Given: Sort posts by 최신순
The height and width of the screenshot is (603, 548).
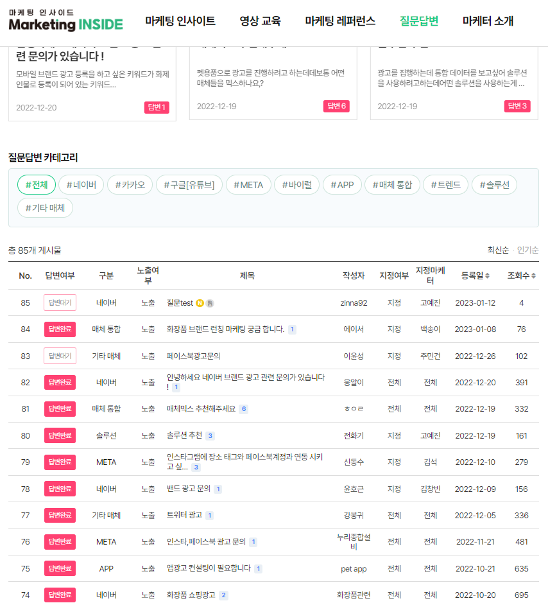Looking at the screenshot, I should coord(498,250).
